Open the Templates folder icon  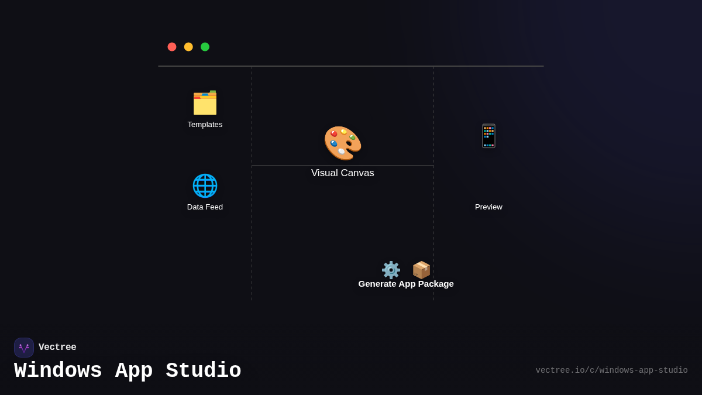click(x=205, y=102)
